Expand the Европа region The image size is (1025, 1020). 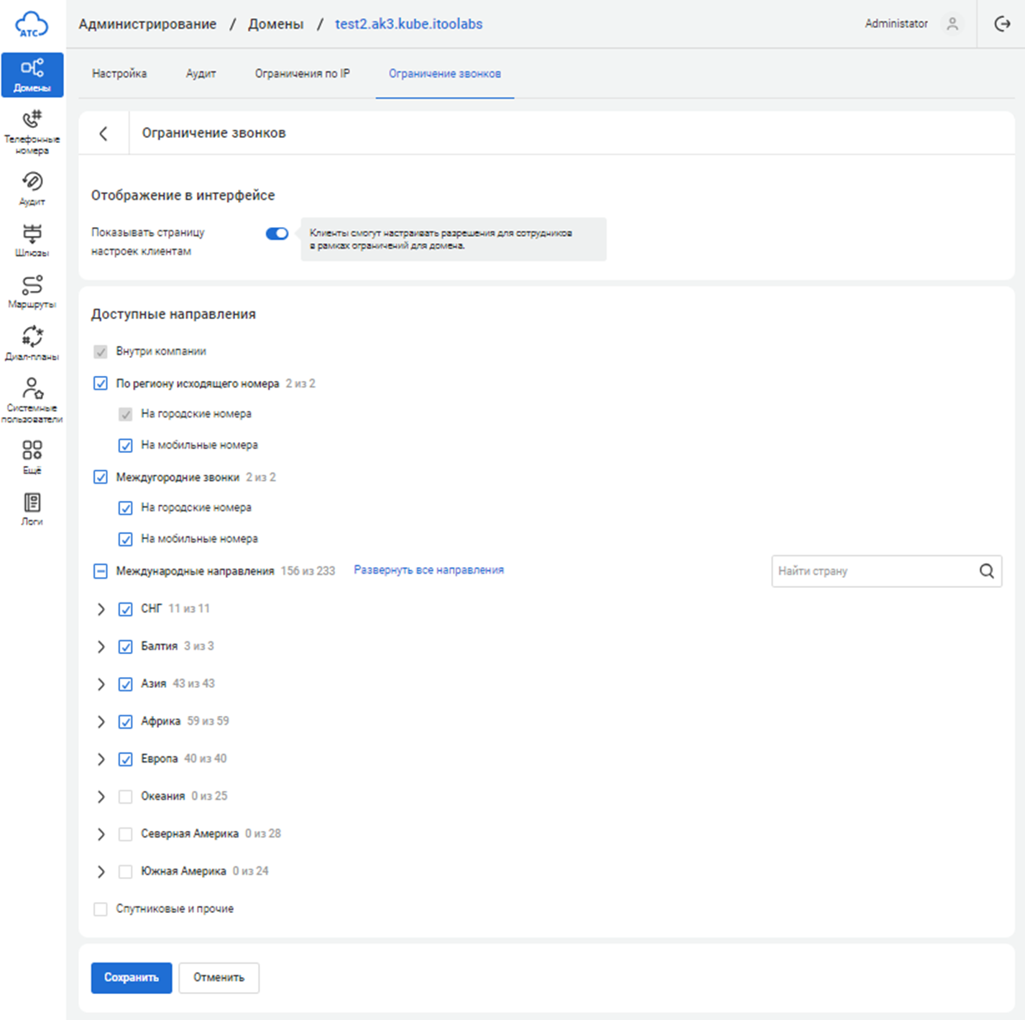tap(101, 759)
